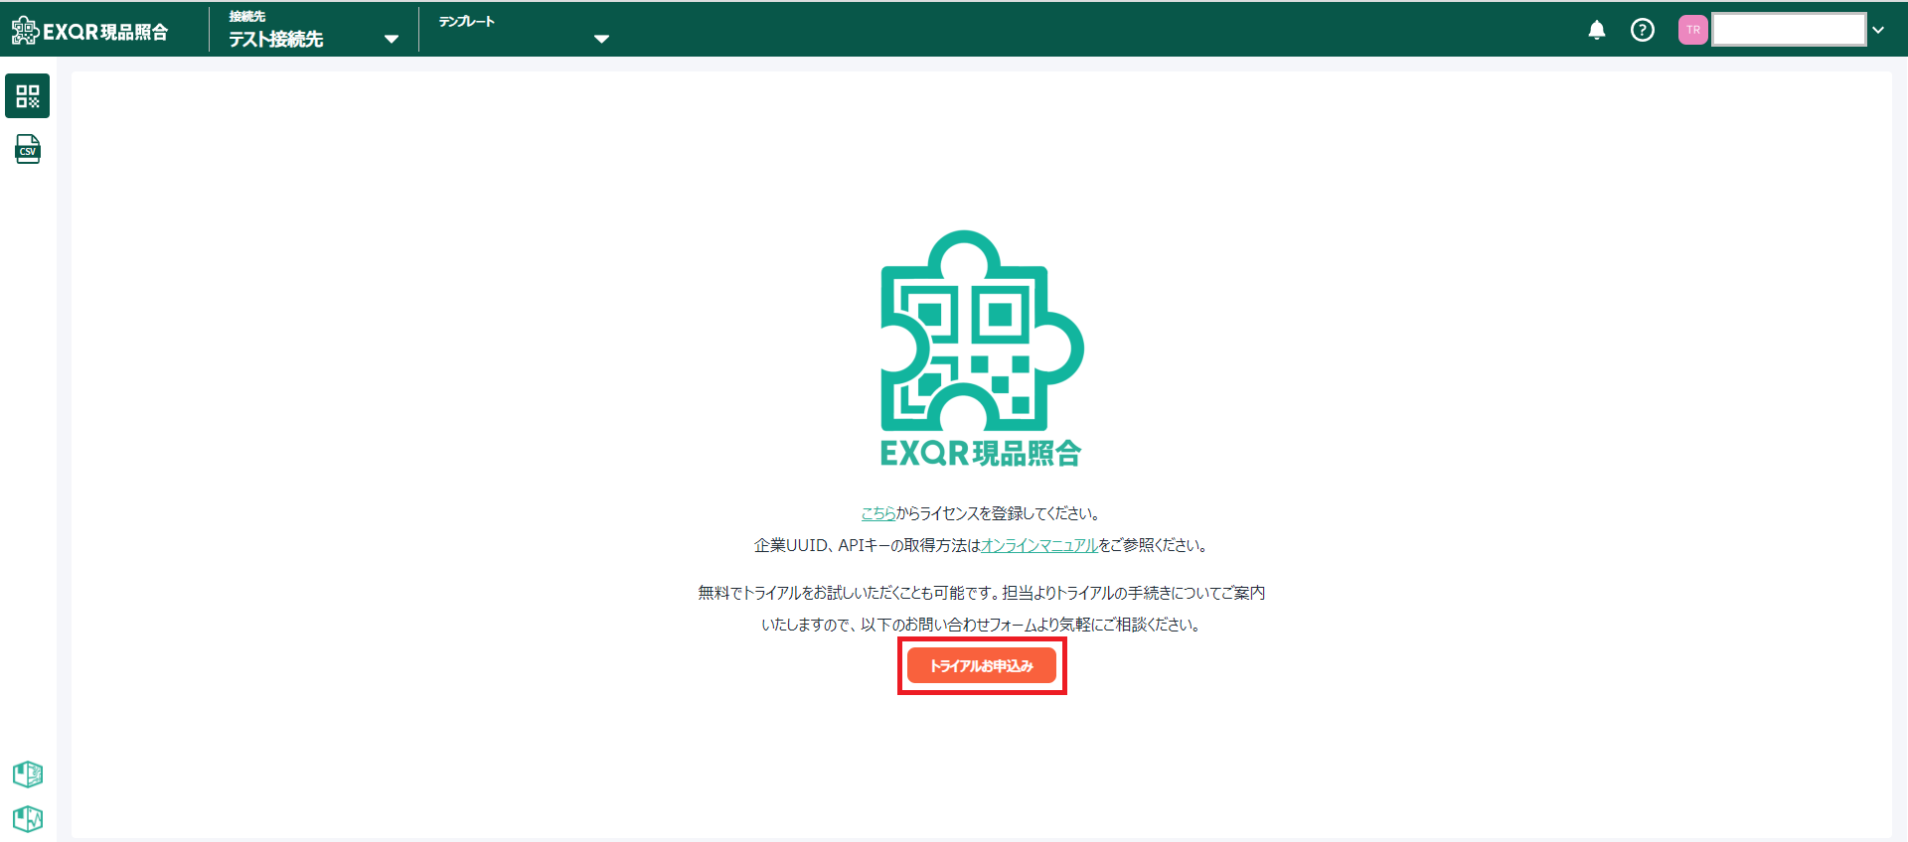Image resolution: width=1908 pixels, height=842 pixels.
Task: Click the トライアルお申込み button
Action: pos(982,665)
